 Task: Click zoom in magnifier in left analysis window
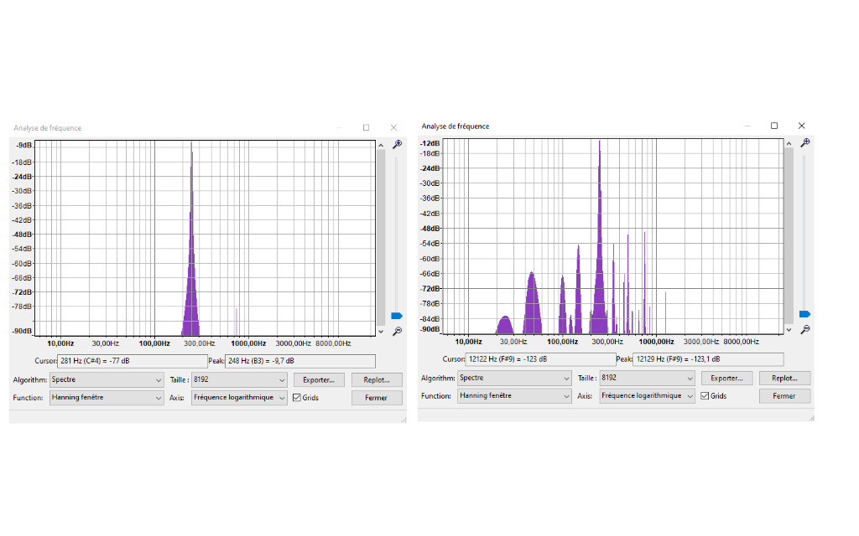pyautogui.click(x=397, y=144)
